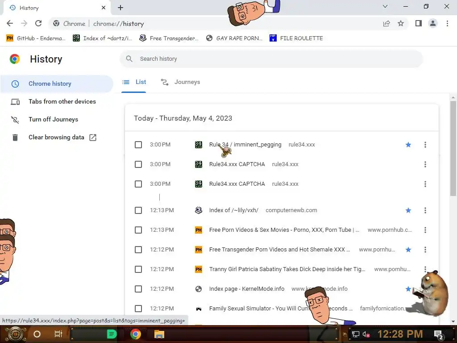Expand the tab search chevron in title bar
Image resolution: width=457 pixels, height=343 pixels.
click(385, 6)
